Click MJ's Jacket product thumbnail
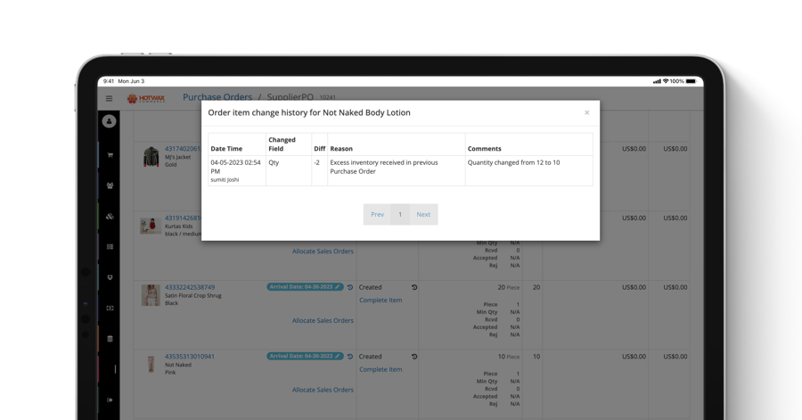802x420 pixels. pyautogui.click(x=151, y=157)
